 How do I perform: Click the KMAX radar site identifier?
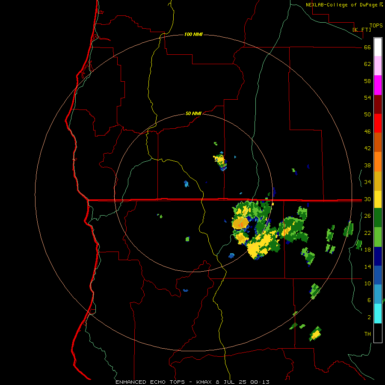(x=204, y=382)
